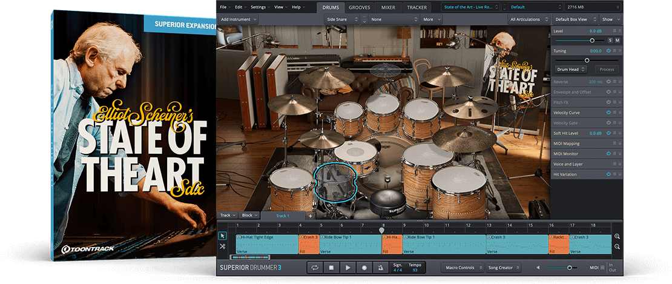Toggle the Tuning power switch
The width and height of the screenshot is (672, 284).
coord(608,51)
